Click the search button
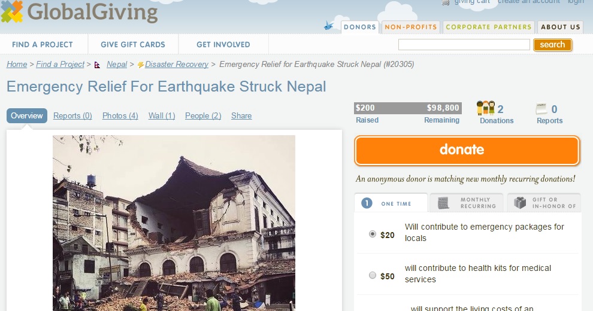 click(x=552, y=44)
